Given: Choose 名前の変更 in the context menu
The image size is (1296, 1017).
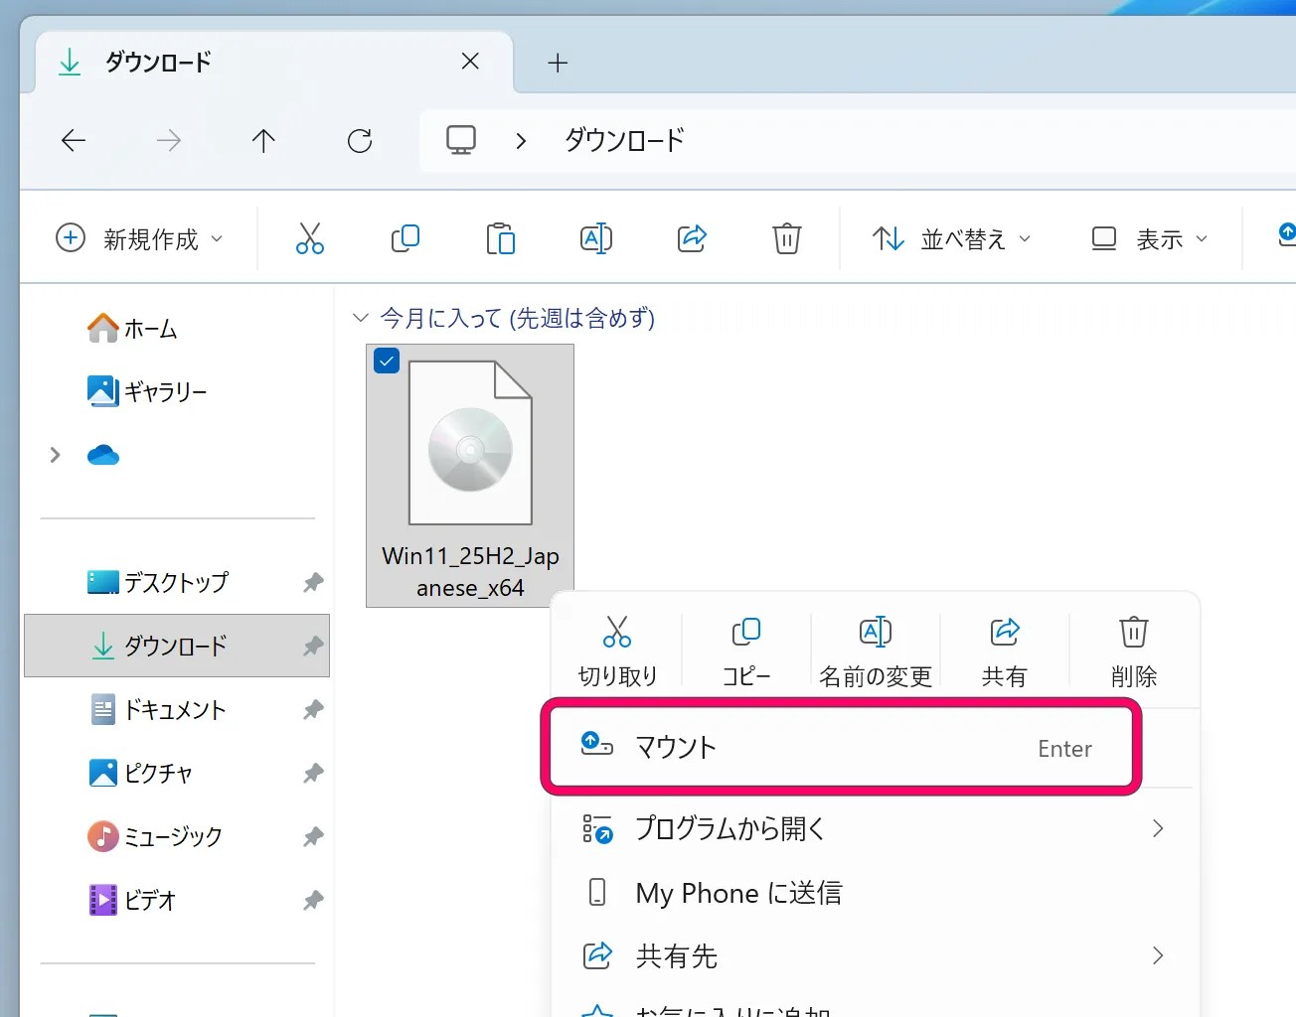Looking at the screenshot, I should pyautogui.click(x=876, y=652).
